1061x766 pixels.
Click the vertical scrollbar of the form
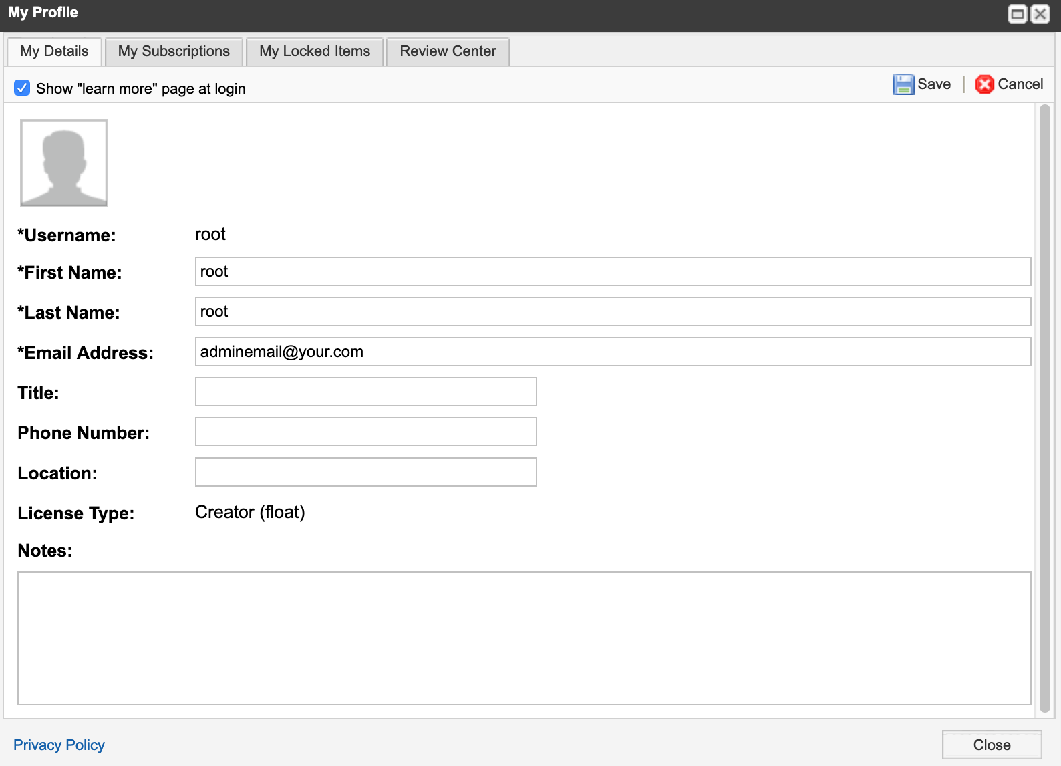click(1045, 409)
